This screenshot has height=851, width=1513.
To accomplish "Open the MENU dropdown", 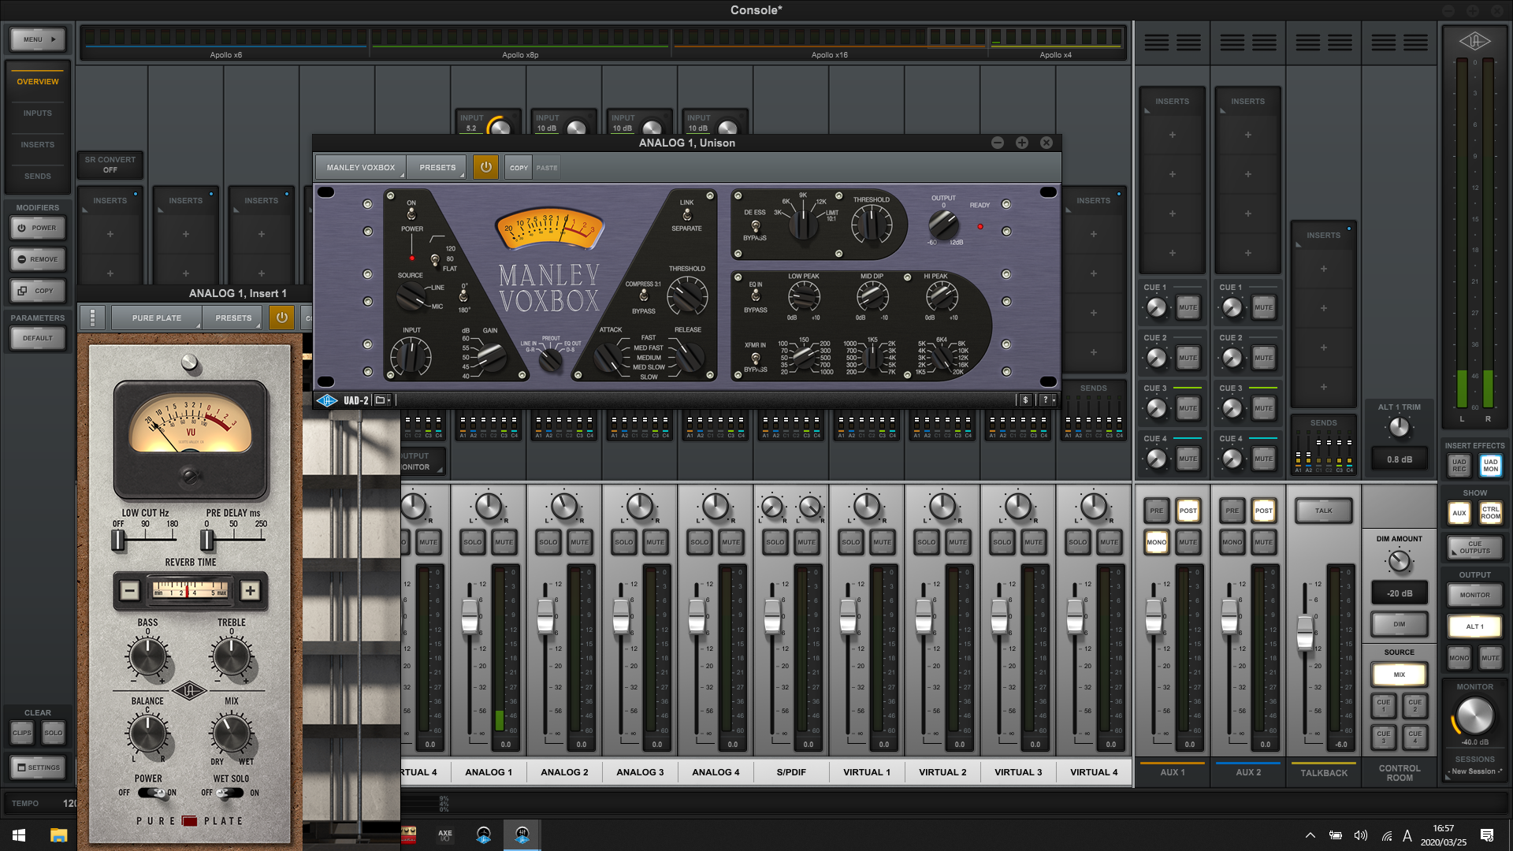I will pos(38,39).
